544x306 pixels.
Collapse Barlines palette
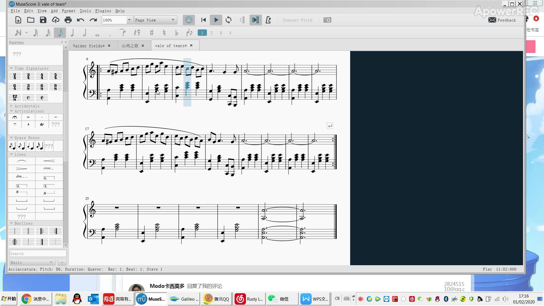[x=11, y=223]
